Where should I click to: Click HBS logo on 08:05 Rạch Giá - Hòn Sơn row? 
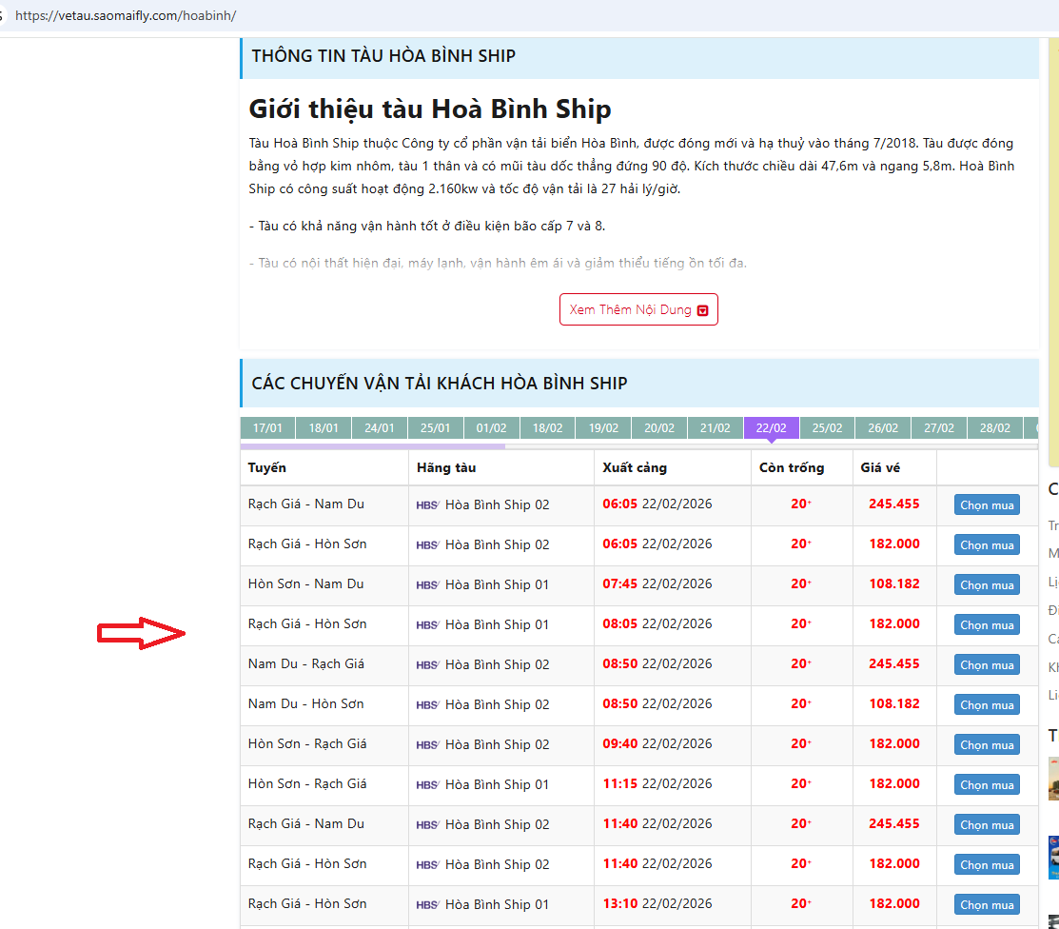coord(427,625)
